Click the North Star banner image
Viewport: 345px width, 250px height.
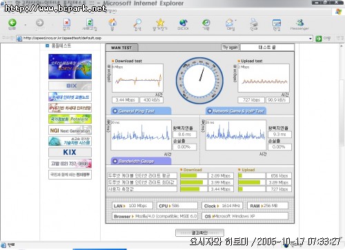tap(70, 66)
